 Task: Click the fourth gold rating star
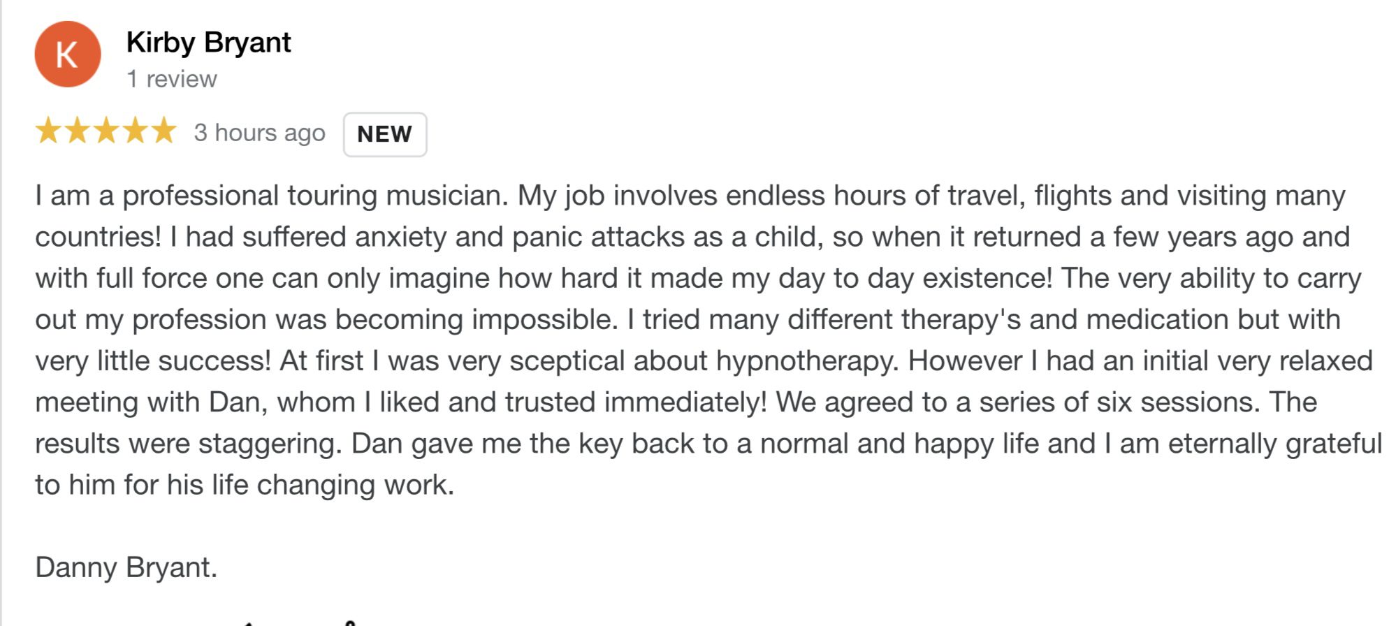tap(136, 131)
